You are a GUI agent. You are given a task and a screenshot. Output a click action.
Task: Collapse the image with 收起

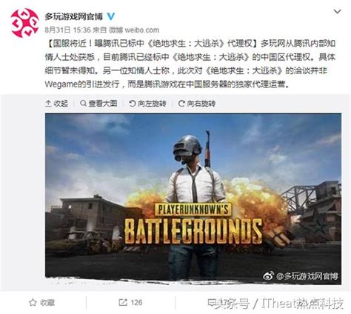click(x=57, y=104)
